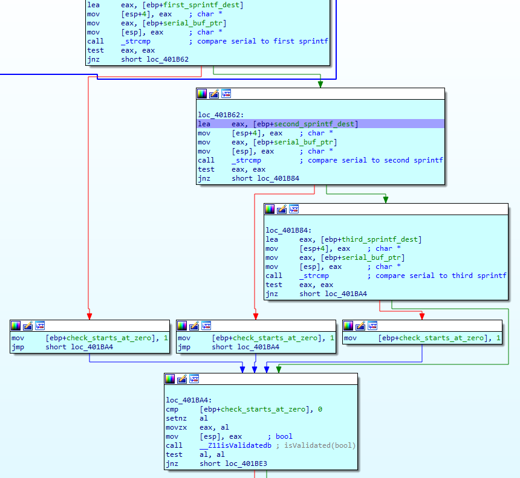Select call _strcmp compare serial to third sprintf
520x478 pixels.
point(386,276)
